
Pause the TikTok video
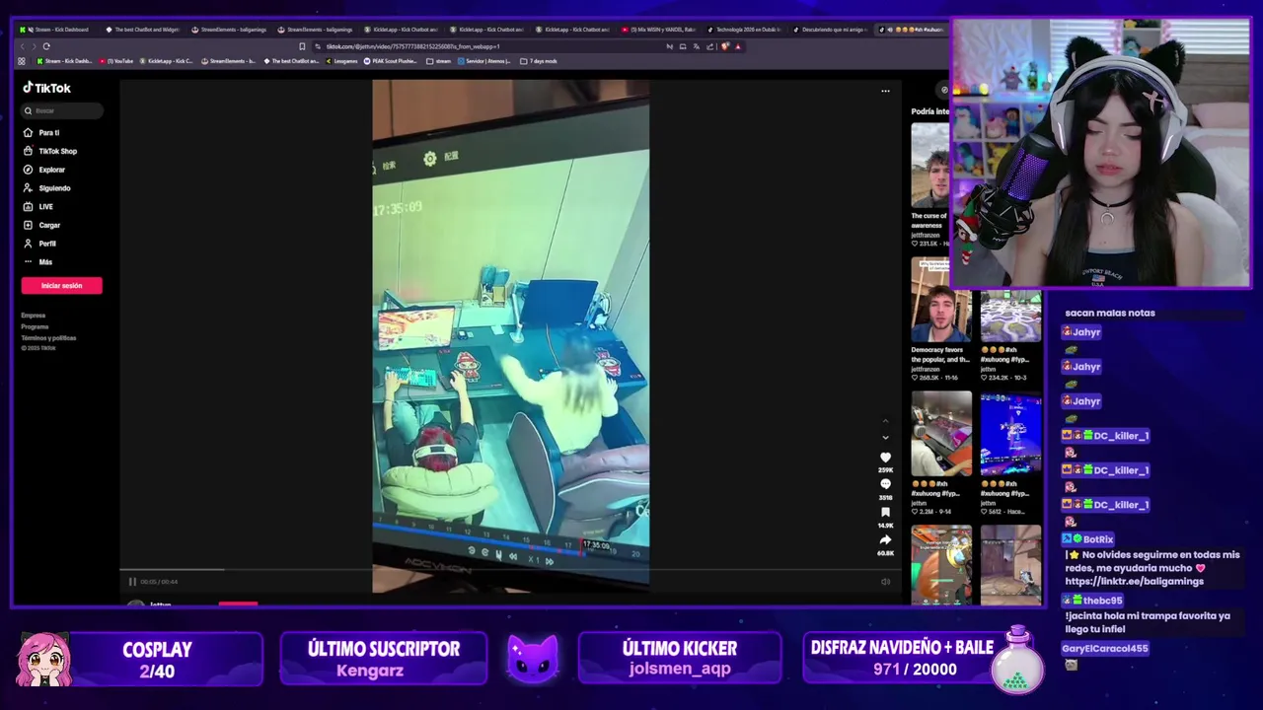click(x=132, y=582)
